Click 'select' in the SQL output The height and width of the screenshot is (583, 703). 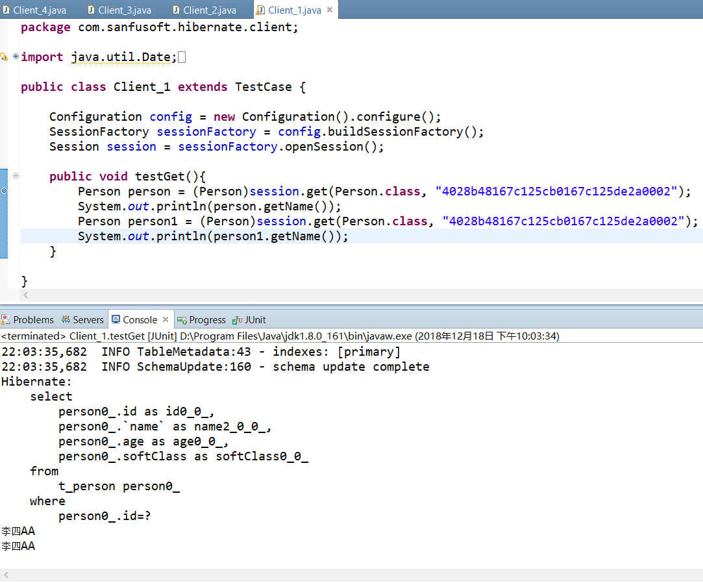click(x=51, y=397)
